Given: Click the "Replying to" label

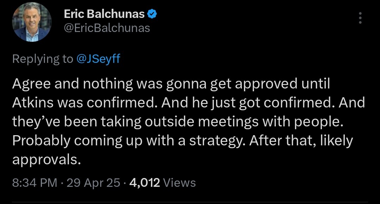Looking at the screenshot, I should (x=43, y=59).
